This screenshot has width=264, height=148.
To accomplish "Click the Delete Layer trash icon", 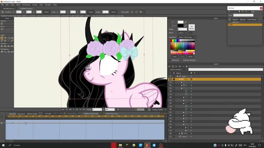I will (x=180, y=67).
